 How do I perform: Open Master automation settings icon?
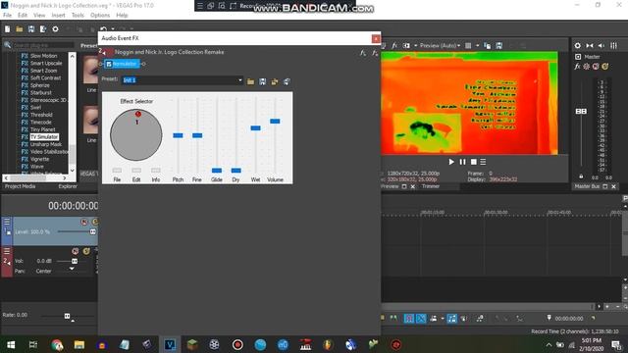tap(587, 67)
